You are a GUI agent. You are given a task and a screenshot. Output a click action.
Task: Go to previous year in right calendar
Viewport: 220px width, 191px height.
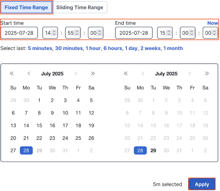(x=126, y=74)
